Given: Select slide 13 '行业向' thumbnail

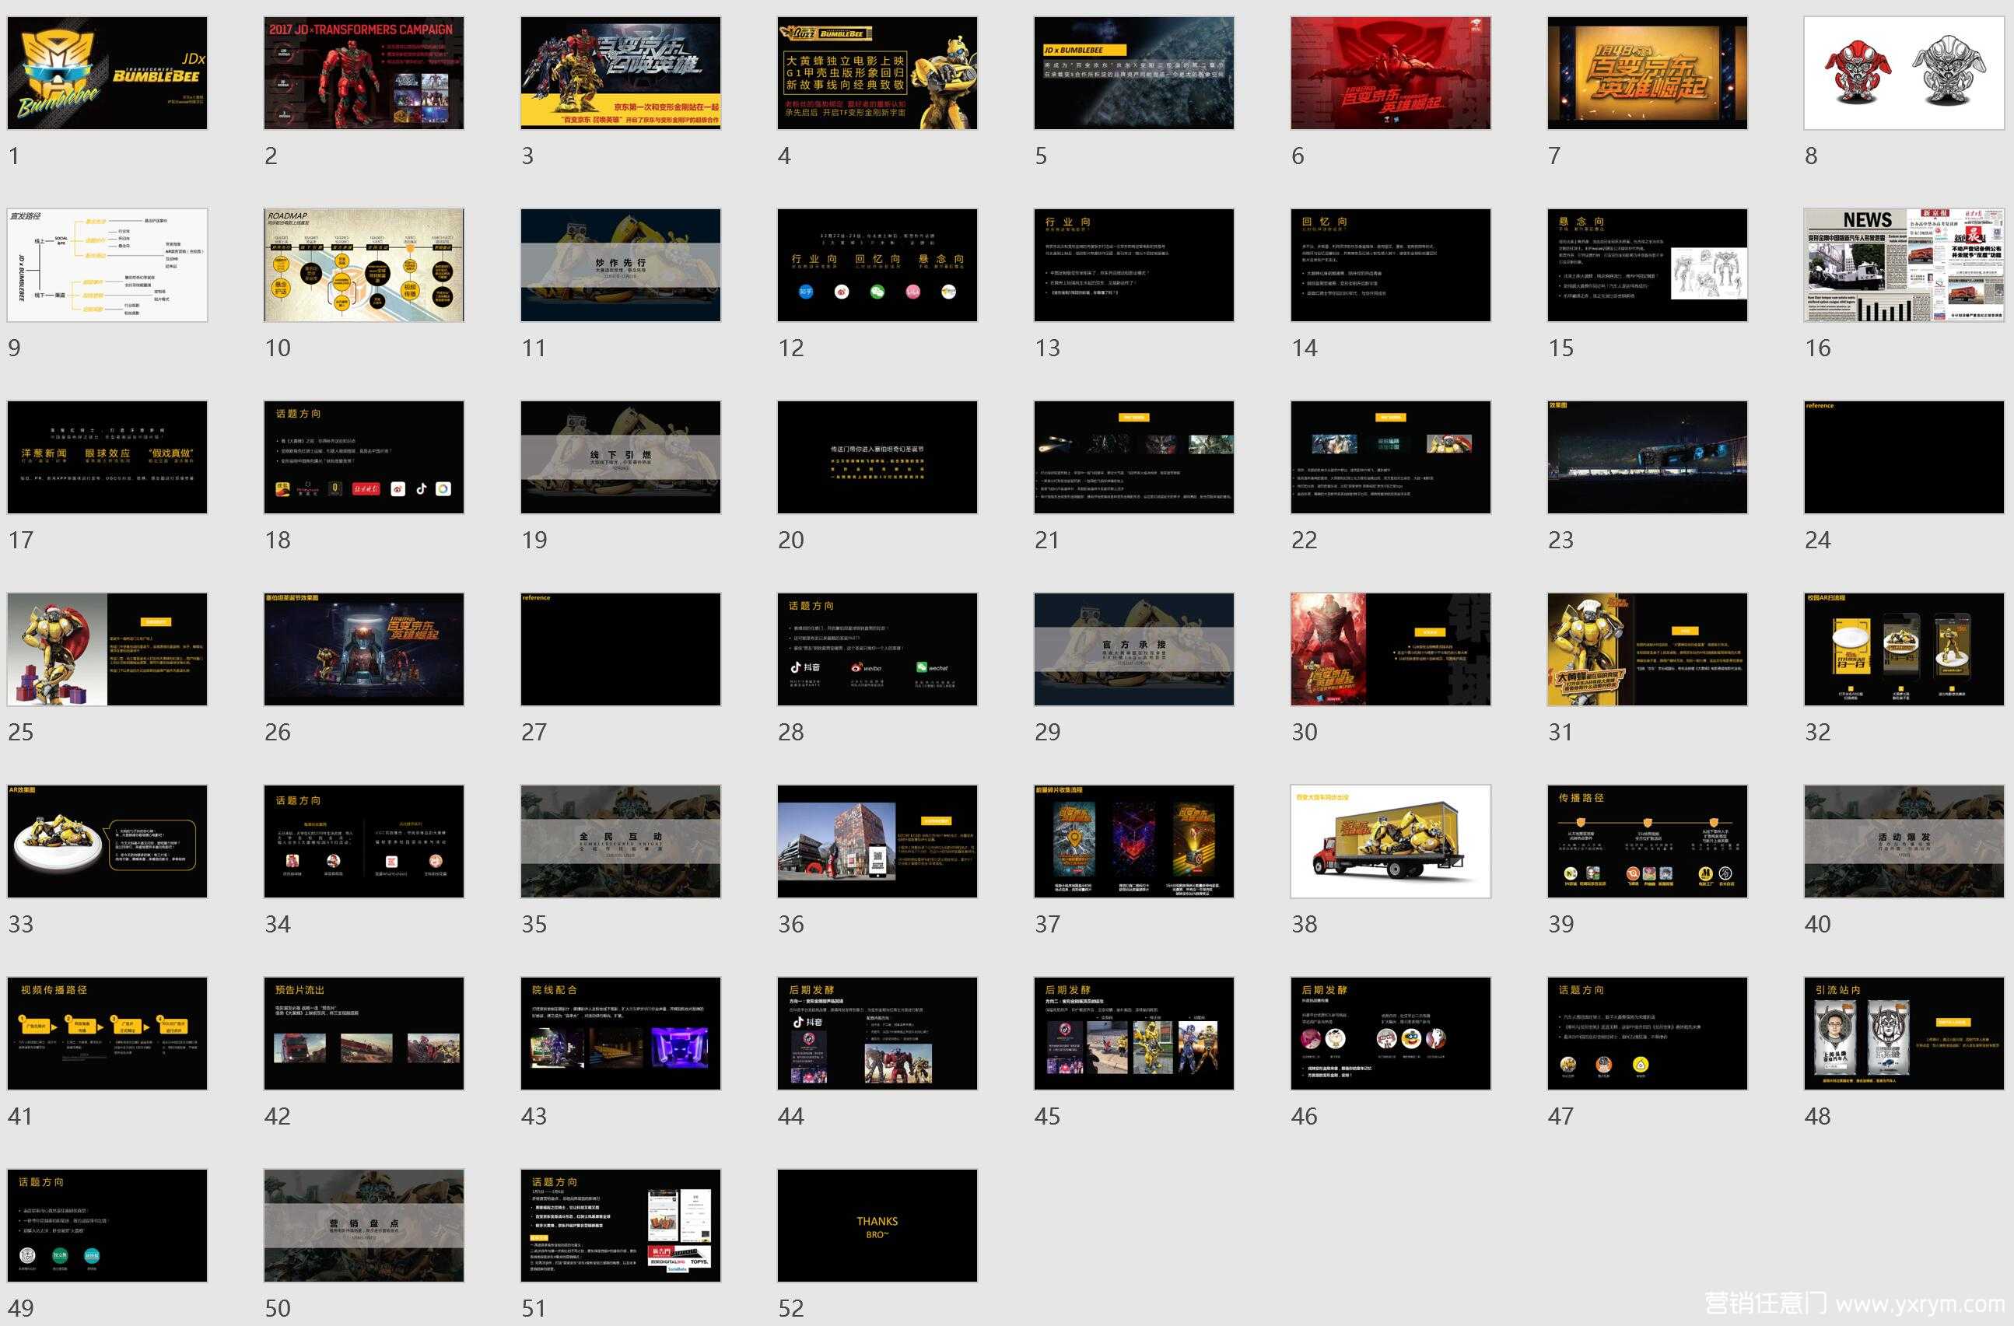Looking at the screenshot, I should coord(1134,265).
